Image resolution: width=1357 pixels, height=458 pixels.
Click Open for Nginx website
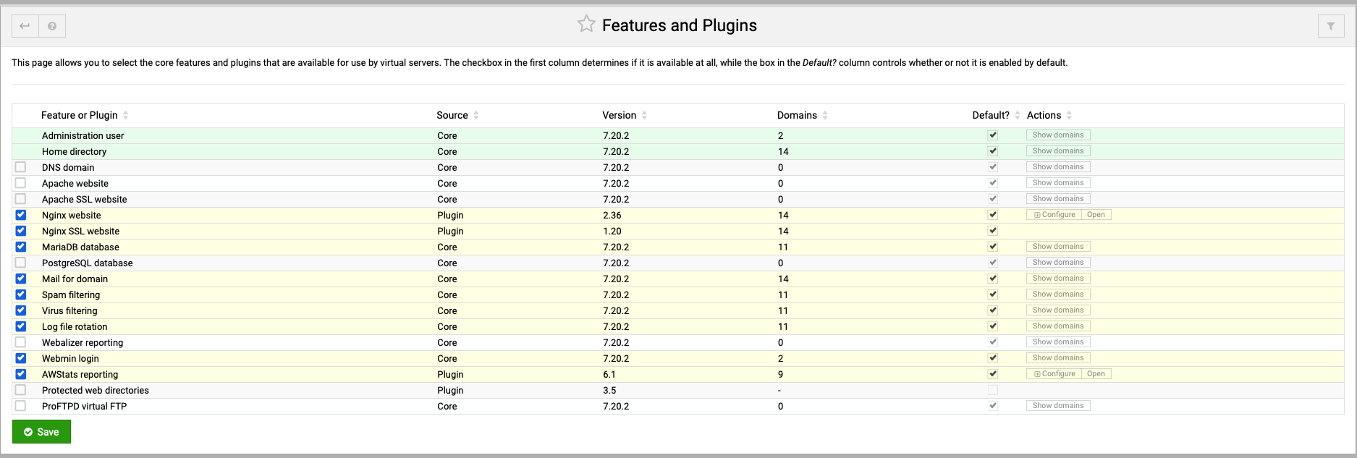(x=1096, y=215)
